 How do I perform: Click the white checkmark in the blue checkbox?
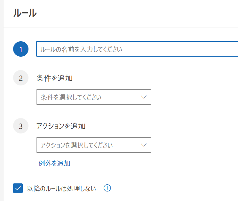pos(18,189)
